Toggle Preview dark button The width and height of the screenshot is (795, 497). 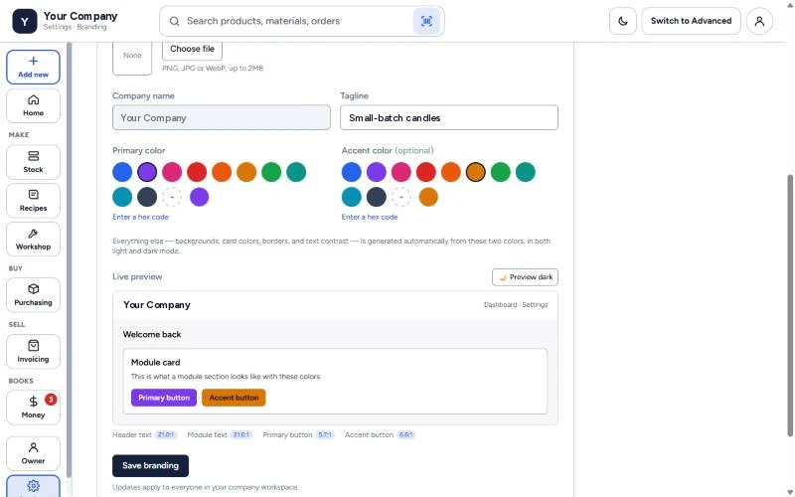click(525, 277)
